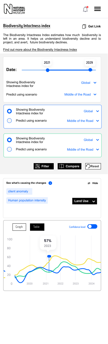The width and height of the screenshot is (108, 344).
Task: Expand the Land Use dropdown
Action: point(85,201)
